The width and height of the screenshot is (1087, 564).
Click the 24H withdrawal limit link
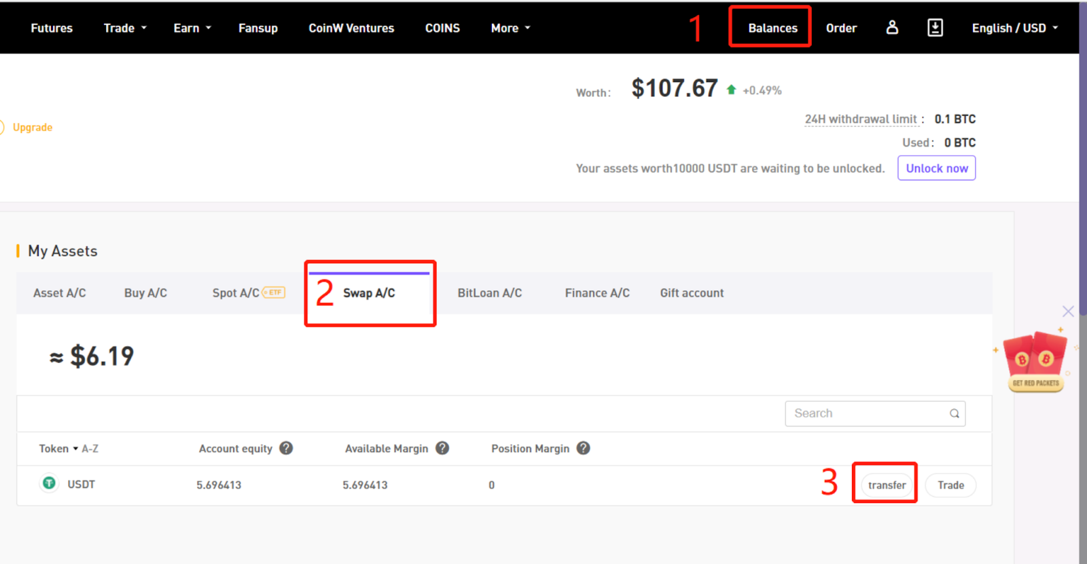tap(861, 119)
